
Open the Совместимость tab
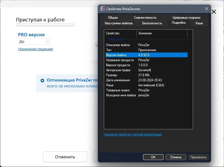[145, 18]
